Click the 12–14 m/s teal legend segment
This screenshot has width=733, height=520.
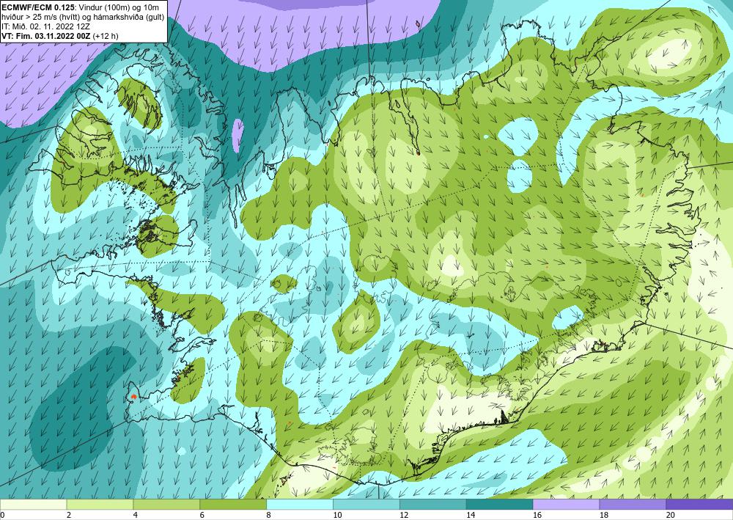click(x=433, y=505)
